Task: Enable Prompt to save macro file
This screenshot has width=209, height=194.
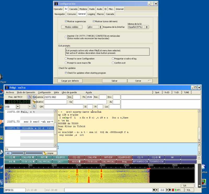Action: point(66,63)
